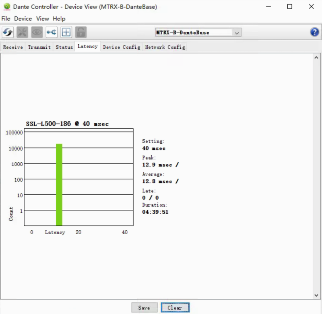Click the web config wrench icon
The width and height of the screenshot is (322, 314).
[x=23, y=32]
